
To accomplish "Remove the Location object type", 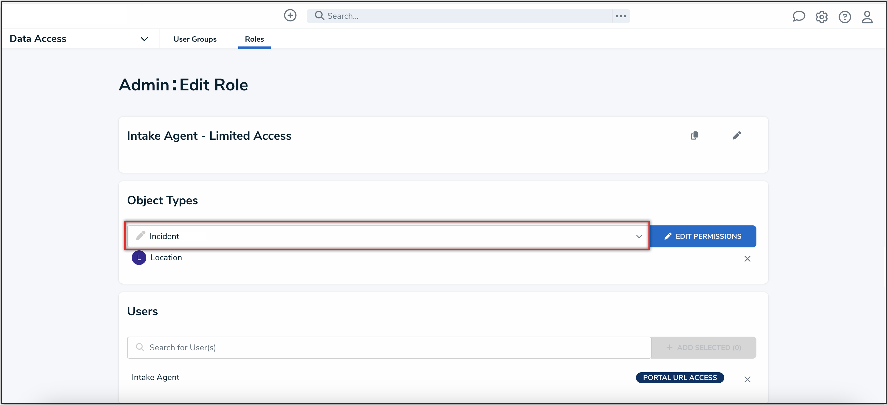I will click(747, 259).
